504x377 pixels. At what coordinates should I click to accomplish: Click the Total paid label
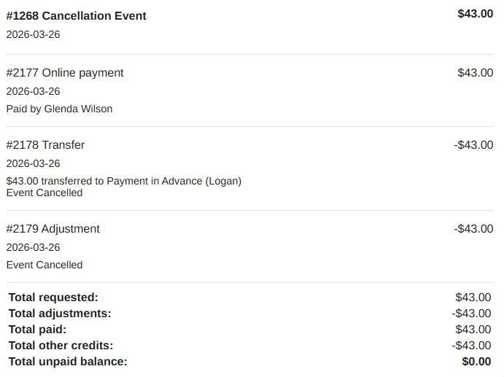(x=38, y=330)
